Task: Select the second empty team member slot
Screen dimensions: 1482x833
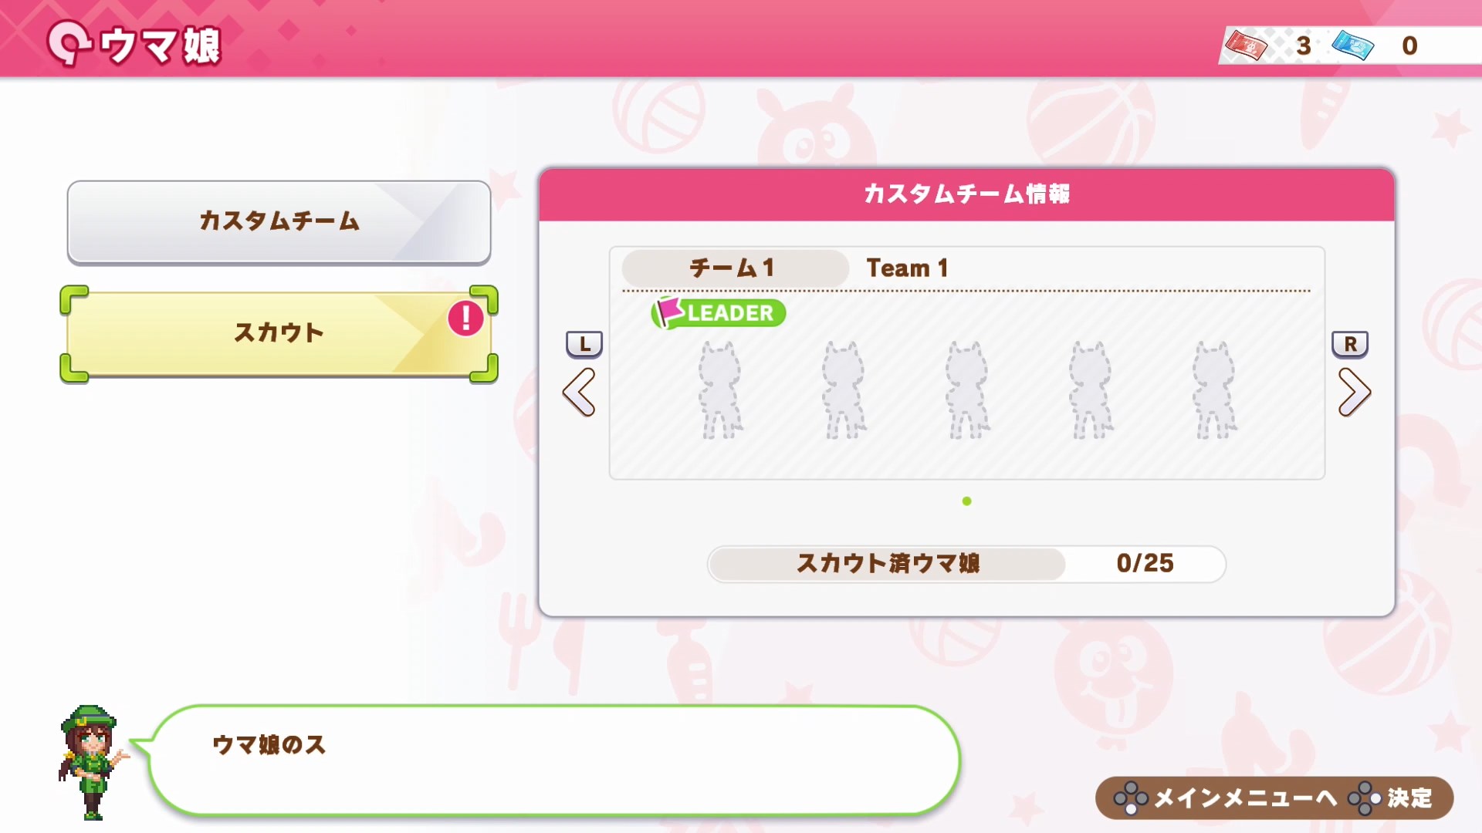Action: [x=844, y=390]
